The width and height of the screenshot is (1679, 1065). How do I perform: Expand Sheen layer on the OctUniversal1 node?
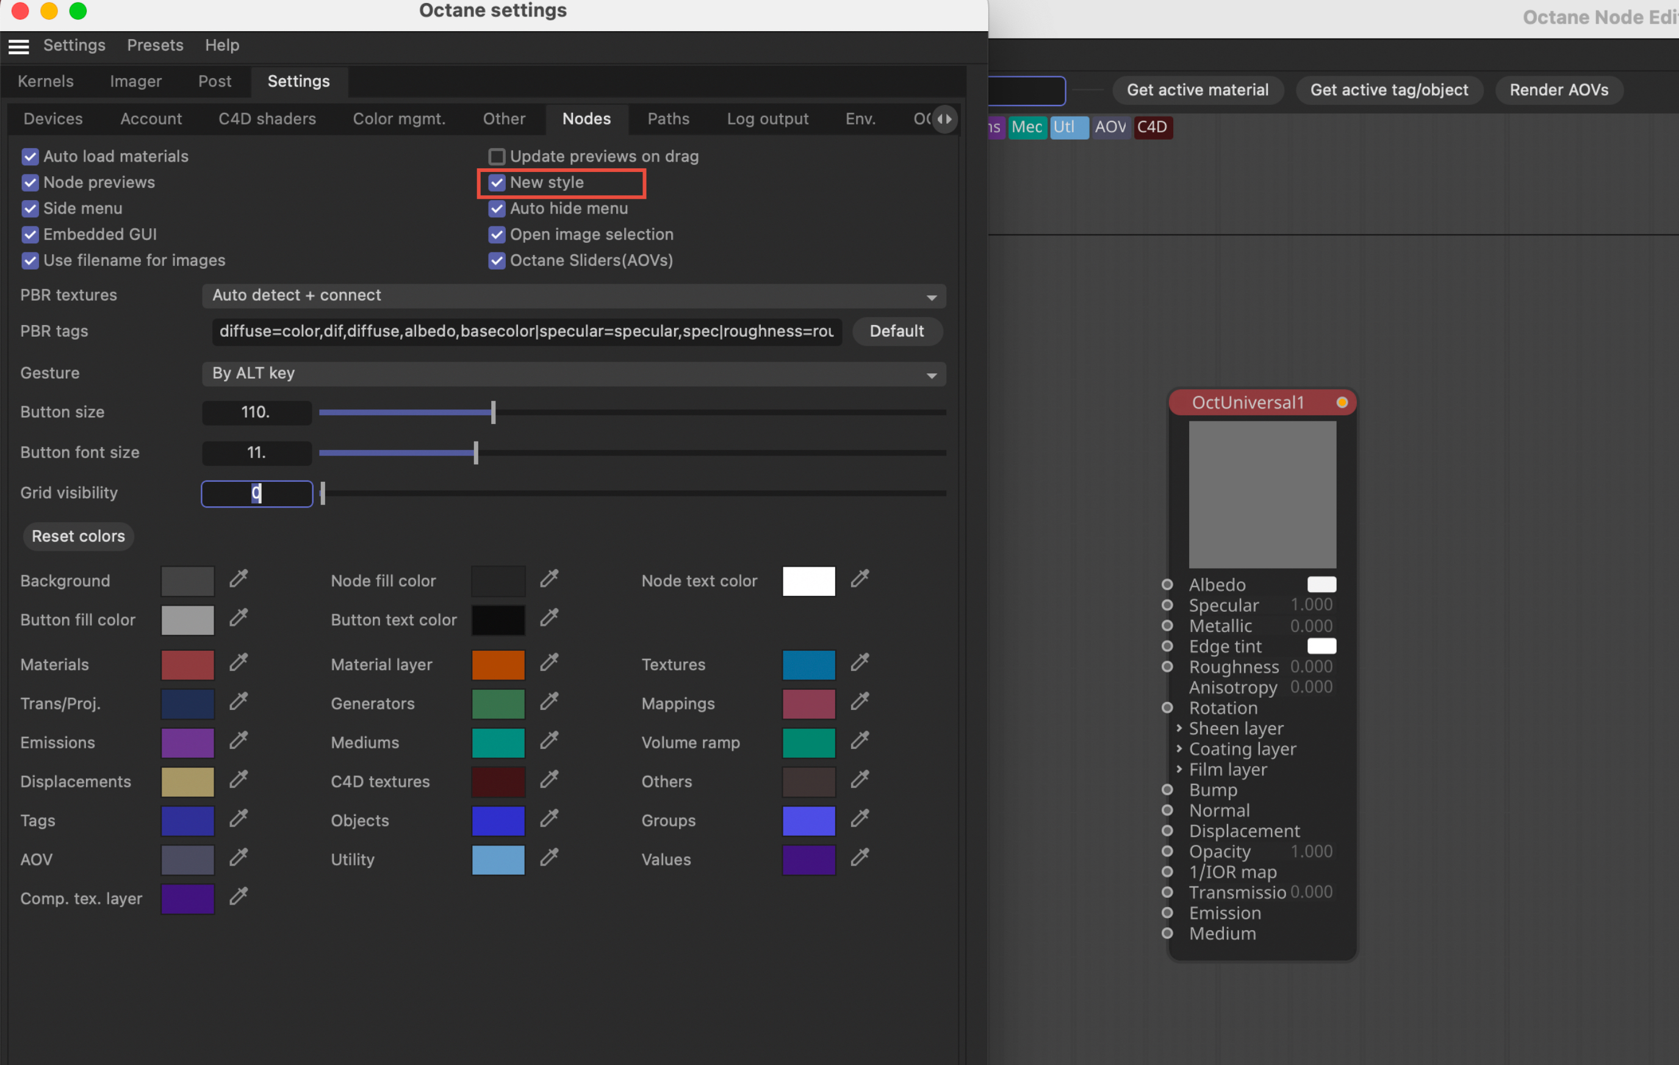pyautogui.click(x=1179, y=728)
